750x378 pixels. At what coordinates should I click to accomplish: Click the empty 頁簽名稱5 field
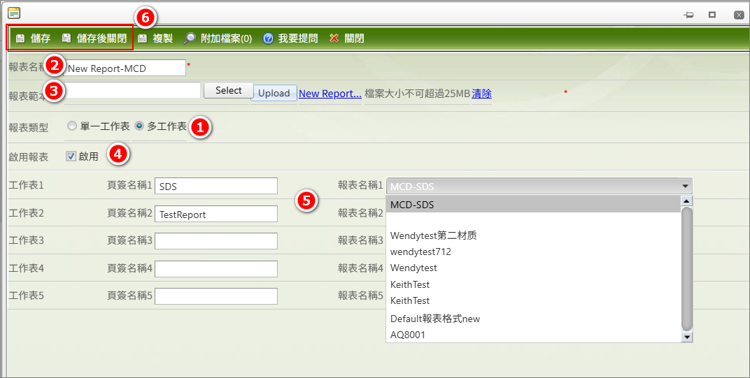[x=216, y=296]
